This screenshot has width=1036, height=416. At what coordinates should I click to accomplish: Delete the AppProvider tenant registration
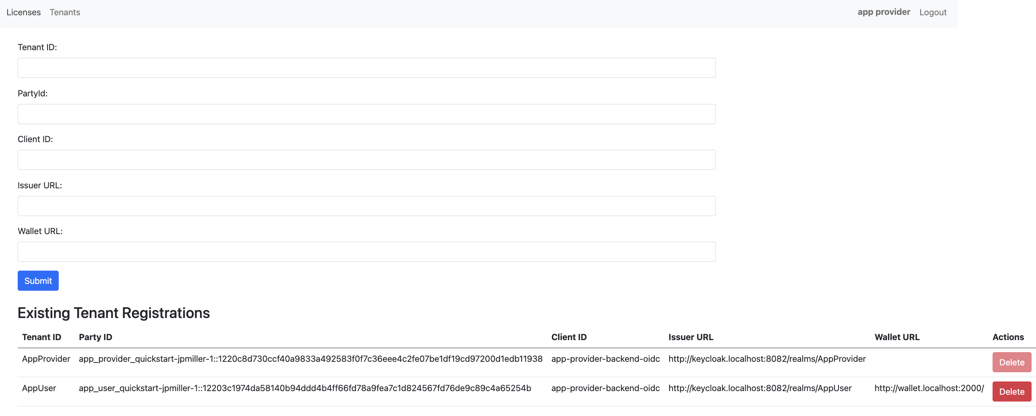coord(1011,362)
